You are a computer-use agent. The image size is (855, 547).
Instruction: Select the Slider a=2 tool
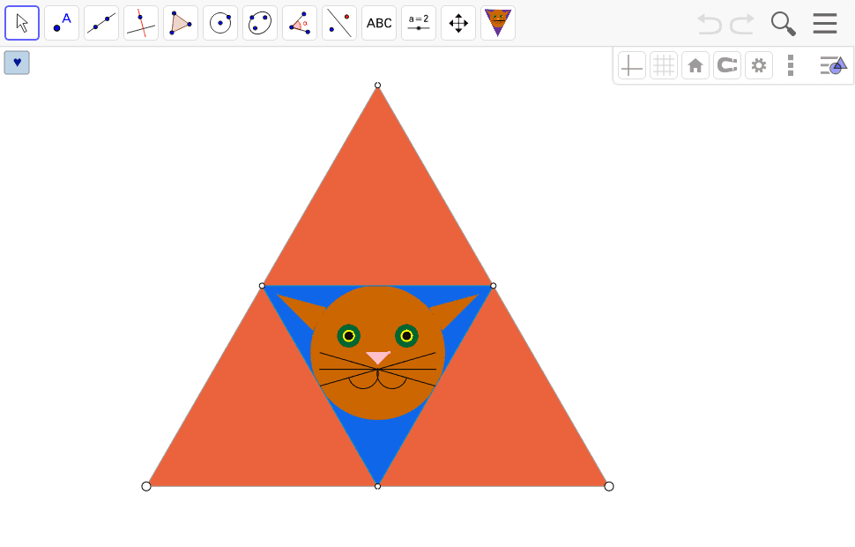pos(419,23)
